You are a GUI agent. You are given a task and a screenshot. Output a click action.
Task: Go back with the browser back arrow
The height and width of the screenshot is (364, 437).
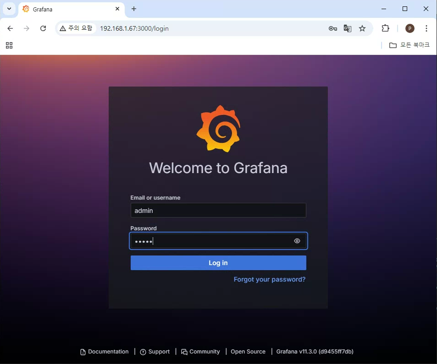[10, 28]
